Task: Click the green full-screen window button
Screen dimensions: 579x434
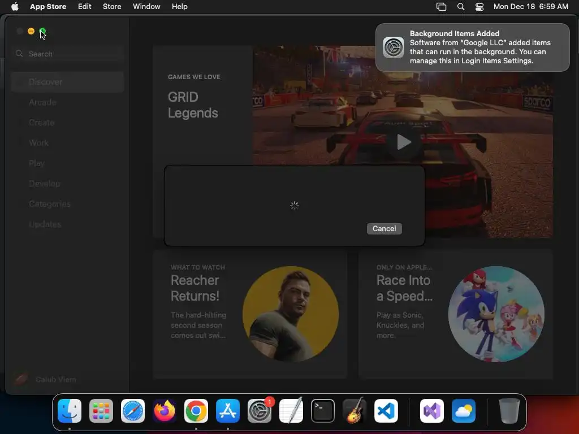Action: click(42, 32)
